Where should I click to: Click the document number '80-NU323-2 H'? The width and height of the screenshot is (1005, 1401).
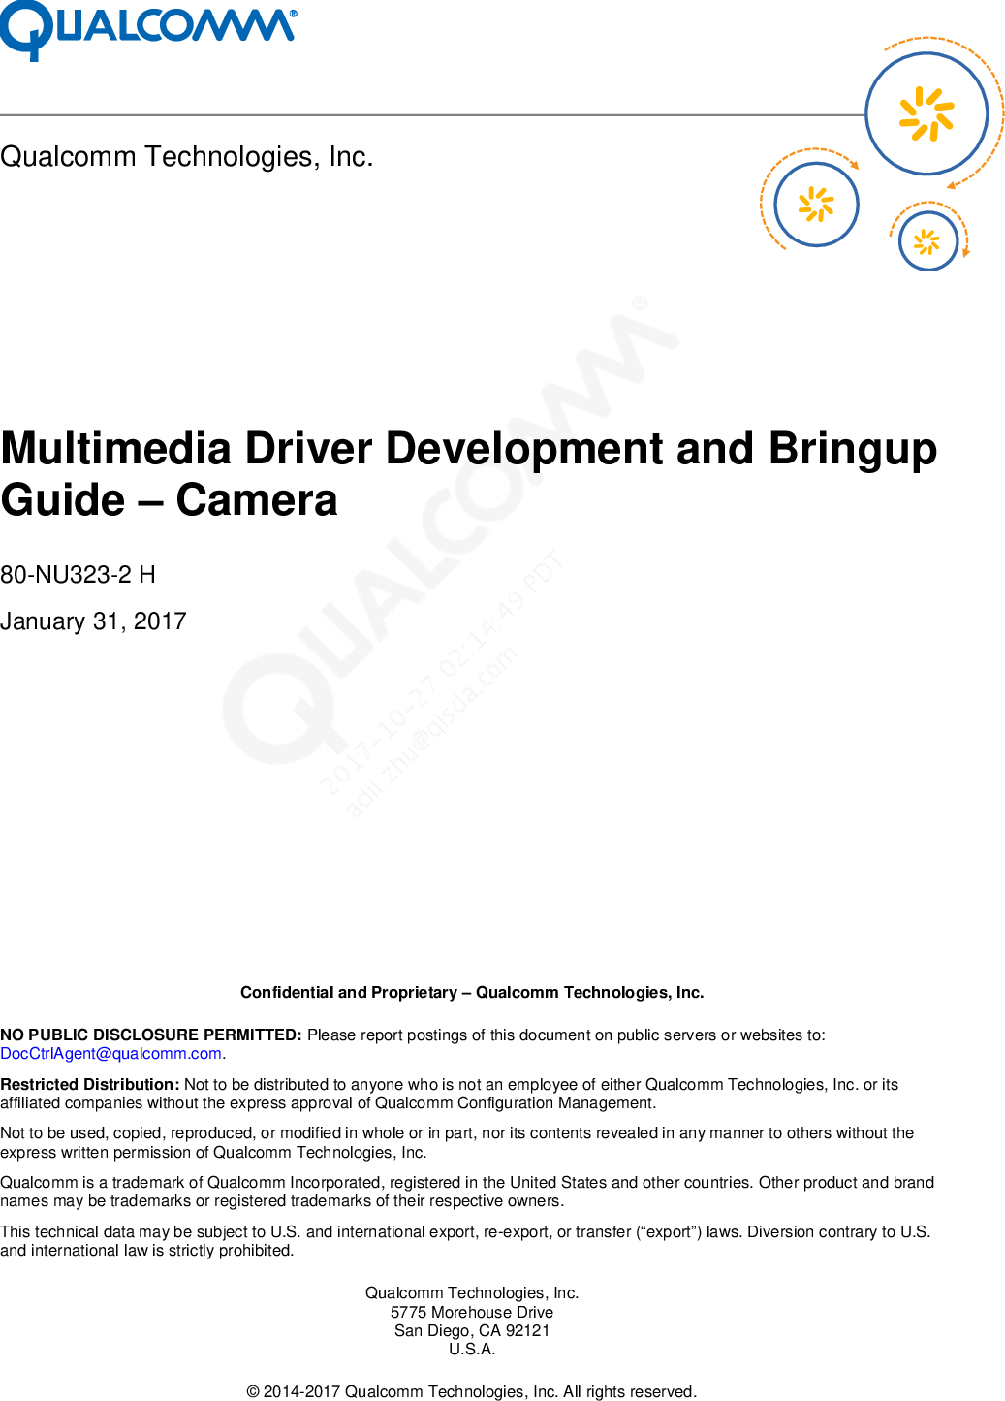[78, 575]
